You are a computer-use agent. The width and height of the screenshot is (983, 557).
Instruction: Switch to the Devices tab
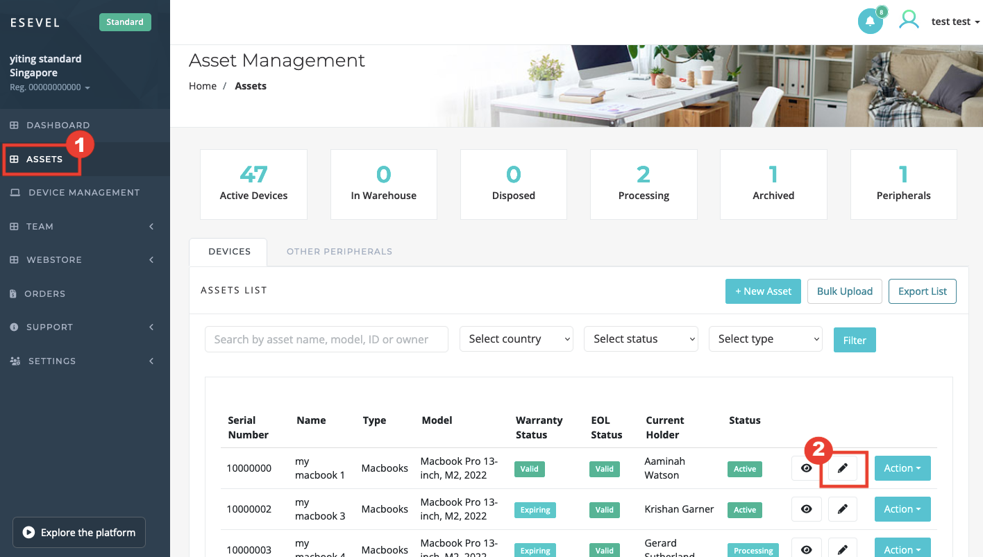(x=229, y=252)
